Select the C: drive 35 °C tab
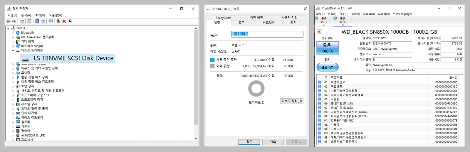Screen dimensions: 470x152 pos(323,21)
